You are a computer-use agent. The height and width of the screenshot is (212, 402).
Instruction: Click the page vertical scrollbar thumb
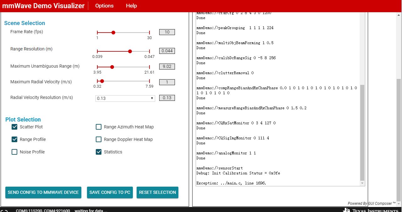(x=399, y=140)
